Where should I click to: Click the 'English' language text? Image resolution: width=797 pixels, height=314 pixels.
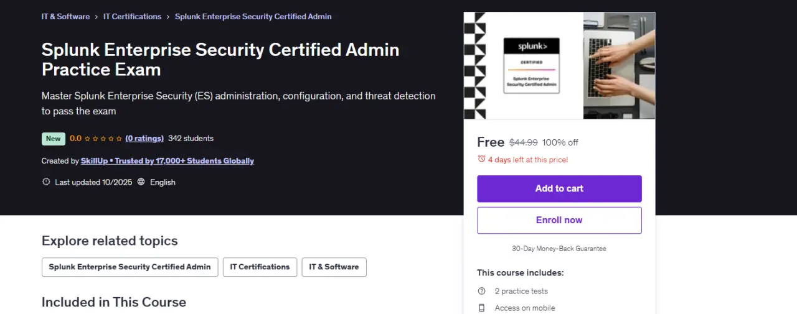pyautogui.click(x=163, y=182)
